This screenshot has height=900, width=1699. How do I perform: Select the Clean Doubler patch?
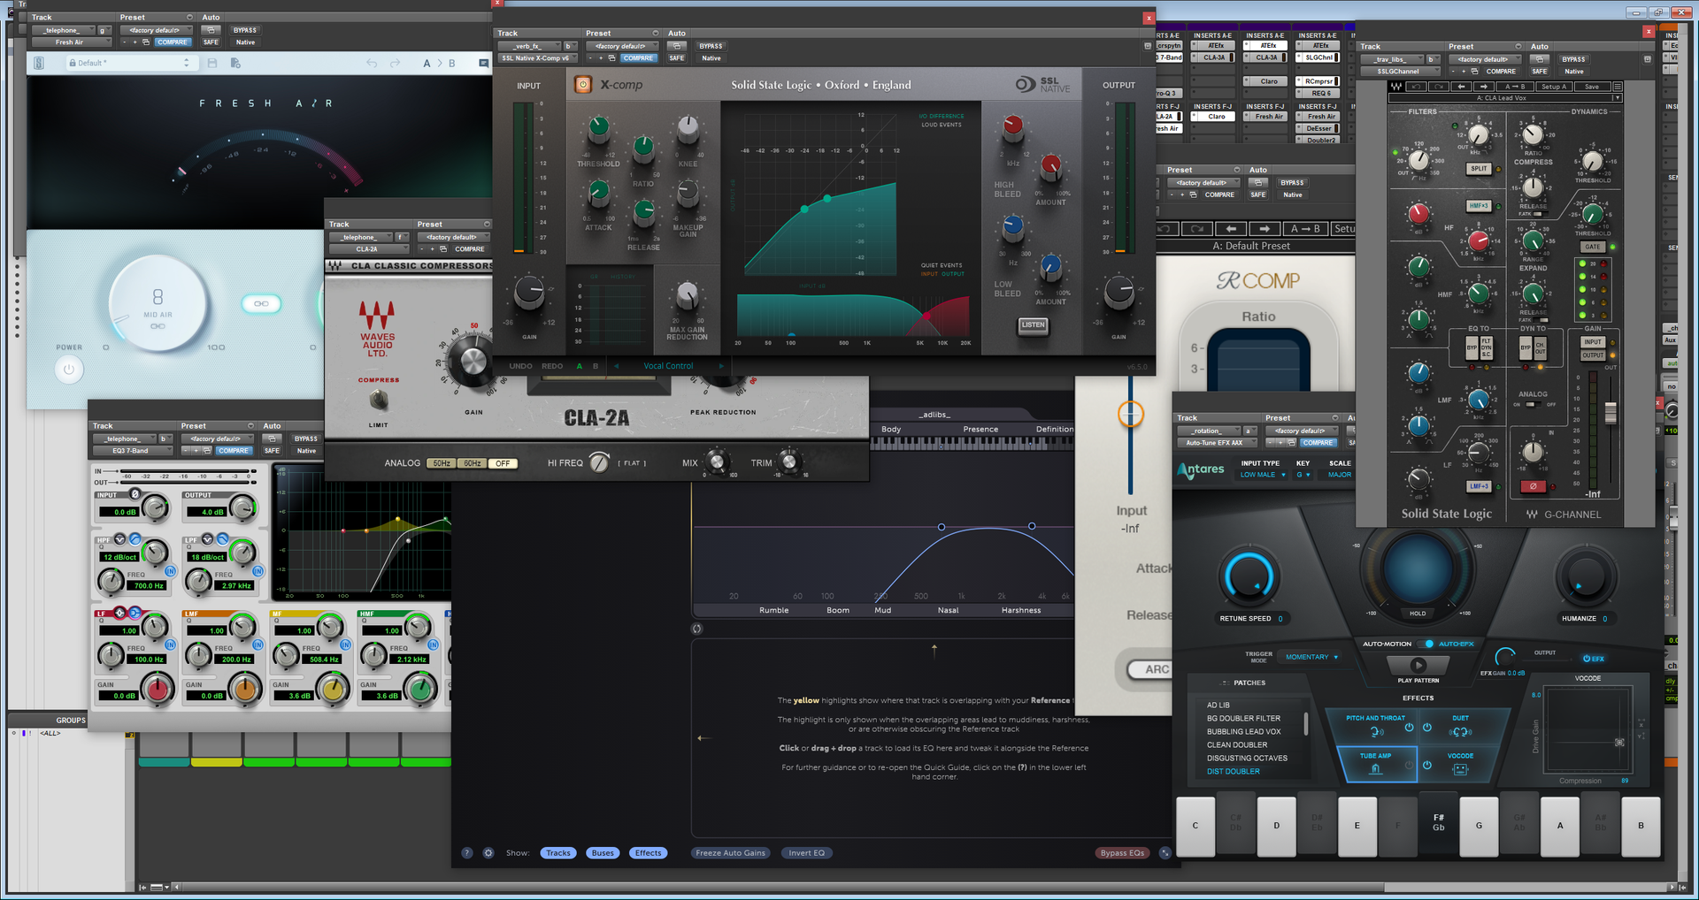click(1236, 745)
